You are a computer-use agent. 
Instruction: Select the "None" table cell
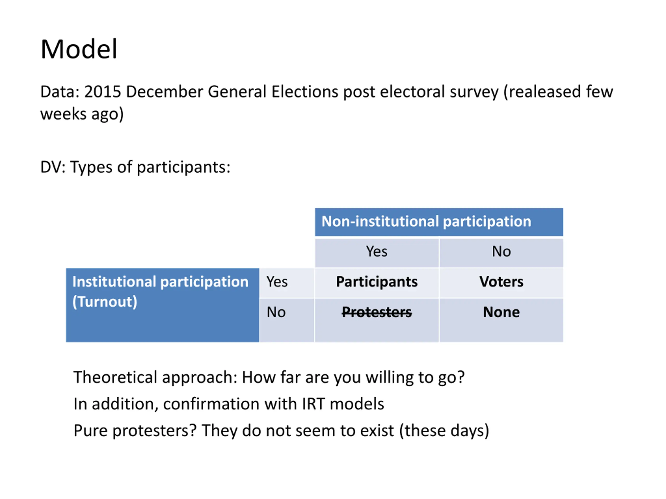click(x=501, y=320)
